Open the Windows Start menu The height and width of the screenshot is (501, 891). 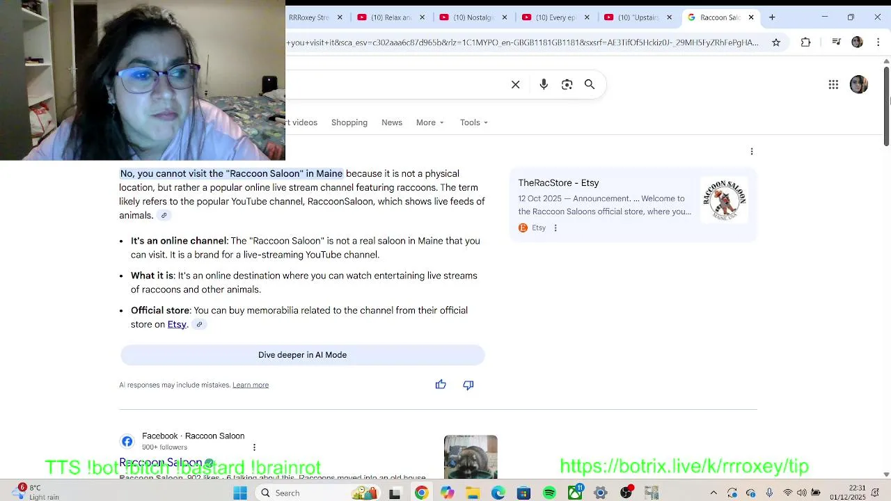(240, 493)
